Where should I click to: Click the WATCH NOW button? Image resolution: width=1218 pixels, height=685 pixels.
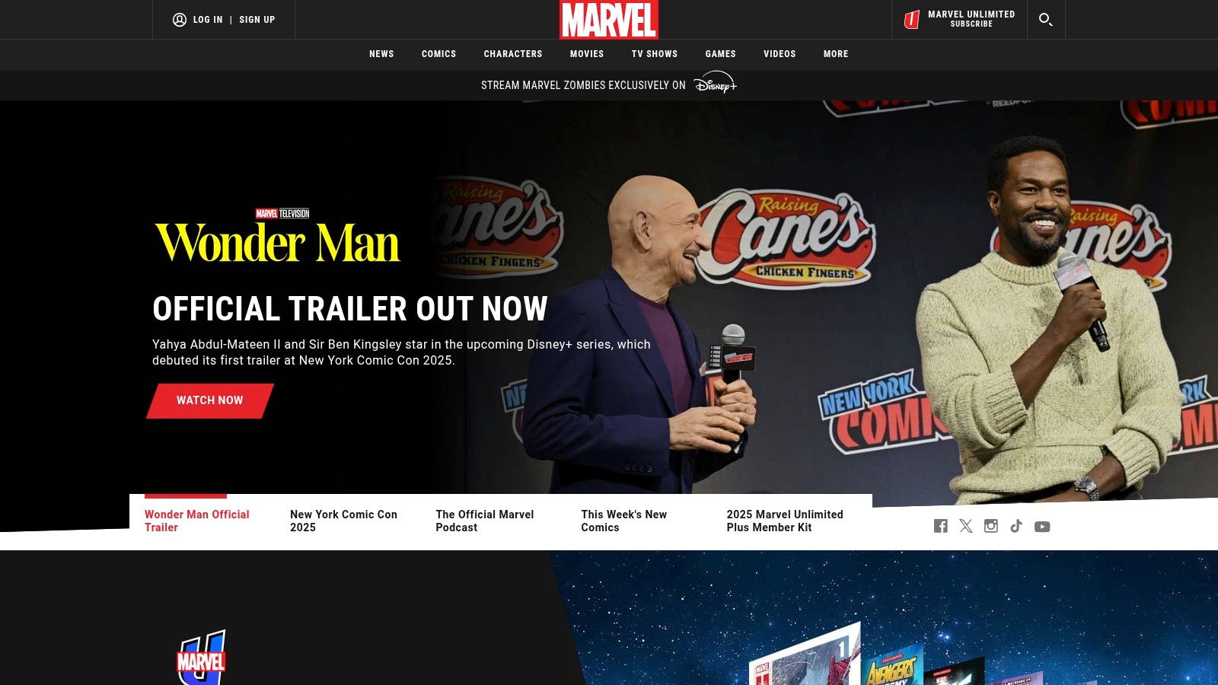pyautogui.click(x=209, y=400)
